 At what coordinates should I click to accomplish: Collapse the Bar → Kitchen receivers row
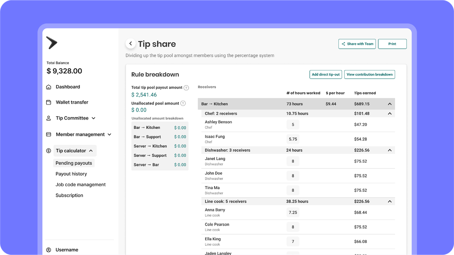pyautogui.click(x=390, y=104)
